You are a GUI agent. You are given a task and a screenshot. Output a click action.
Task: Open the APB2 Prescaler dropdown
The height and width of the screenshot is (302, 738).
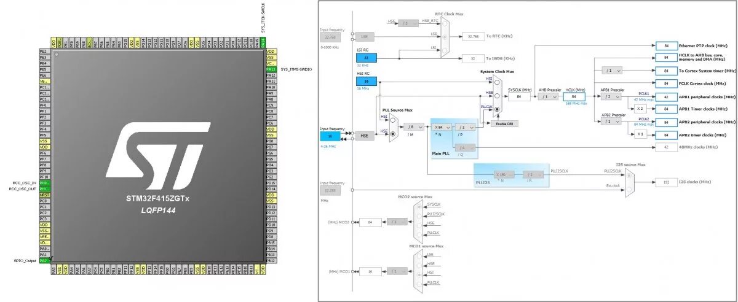[x=611, y=122]
